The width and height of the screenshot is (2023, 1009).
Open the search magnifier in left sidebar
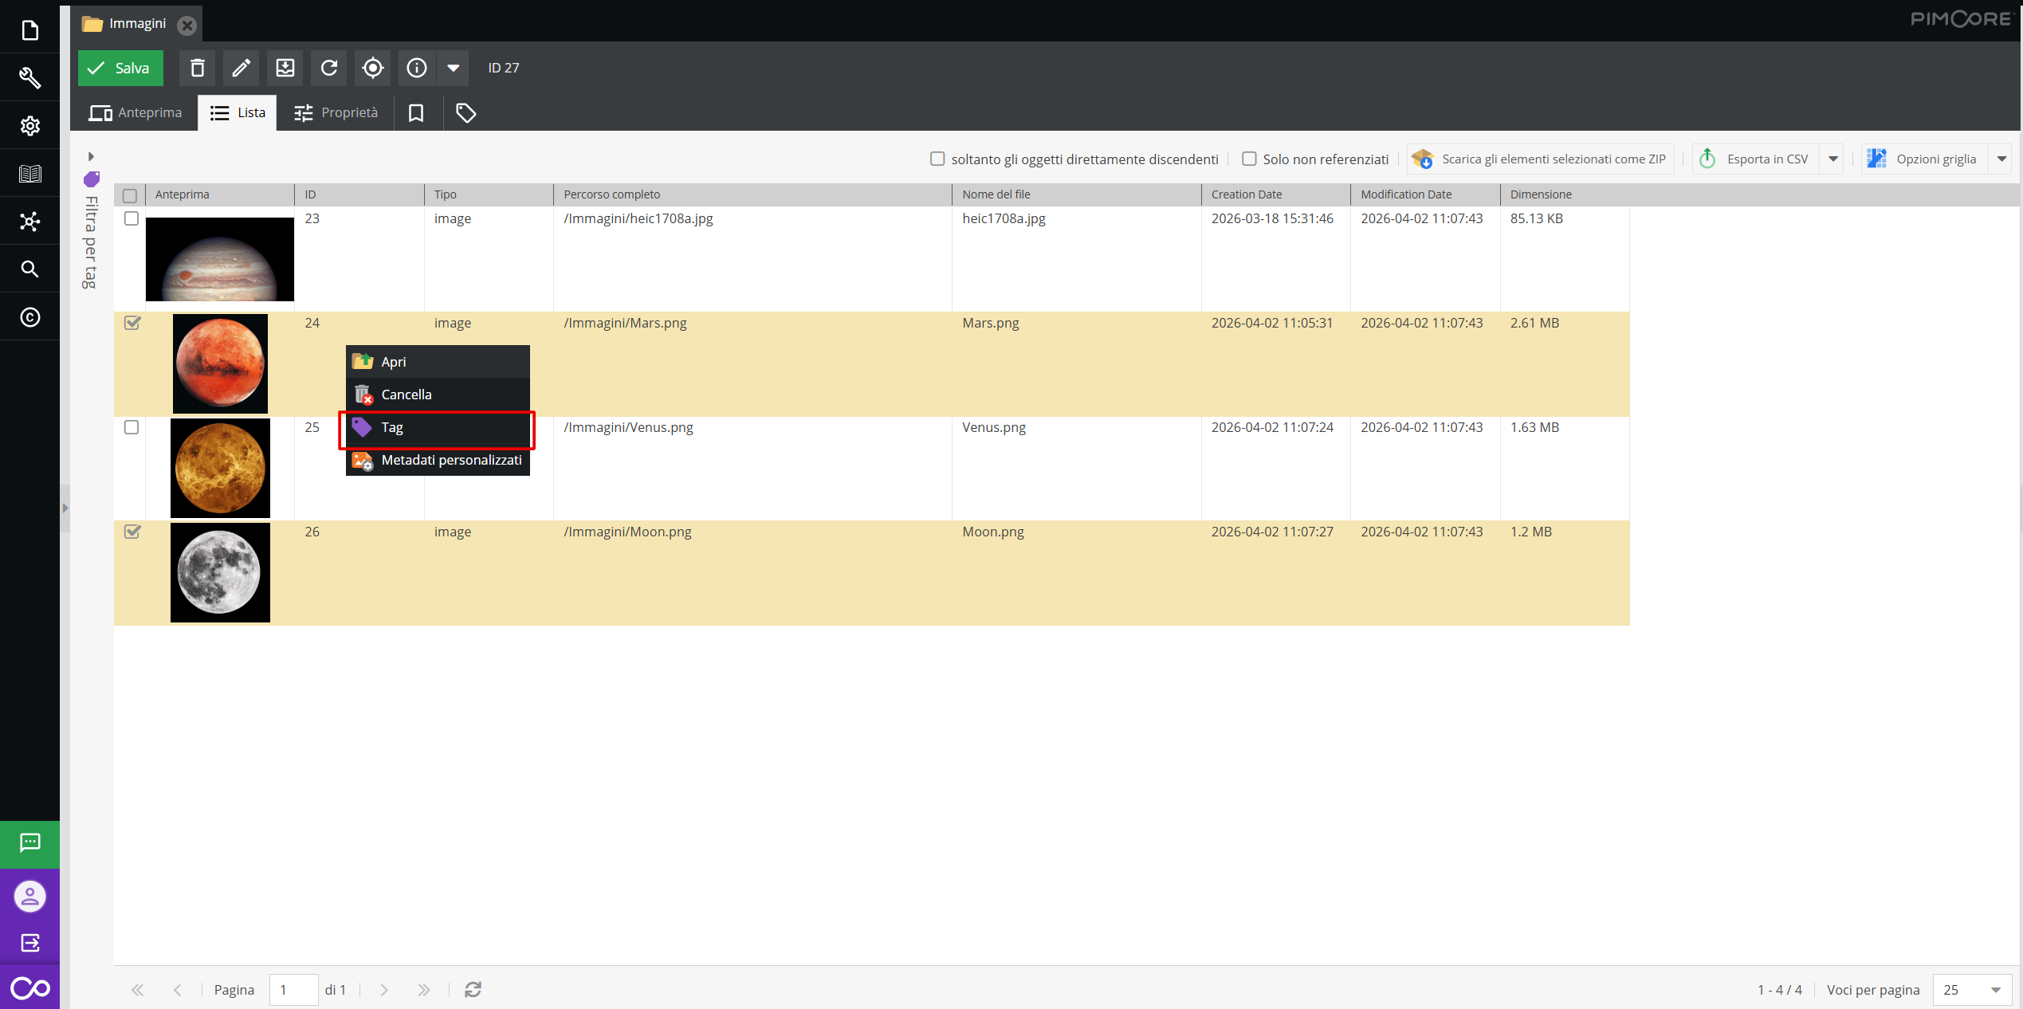(x=29, y=269)
